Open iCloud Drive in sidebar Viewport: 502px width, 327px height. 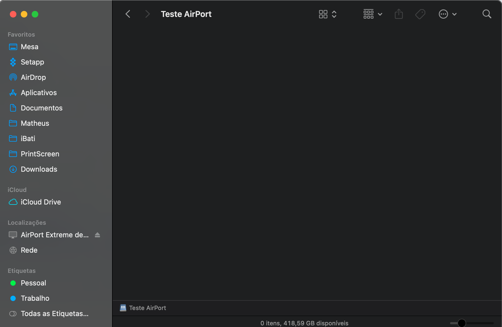41,202
